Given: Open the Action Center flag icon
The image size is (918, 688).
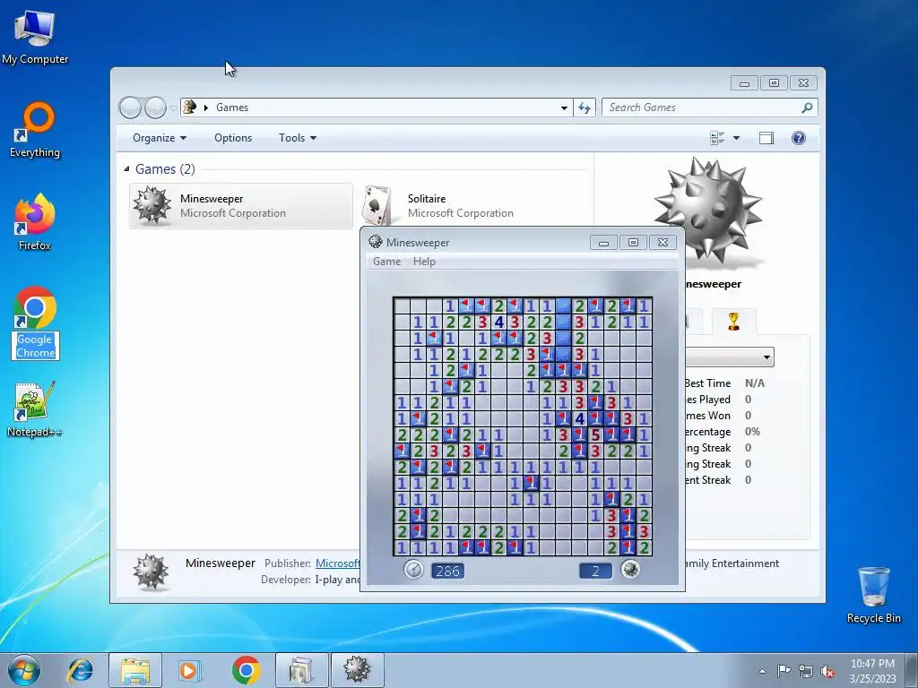Looking at the screenshot, I should 784,670.
